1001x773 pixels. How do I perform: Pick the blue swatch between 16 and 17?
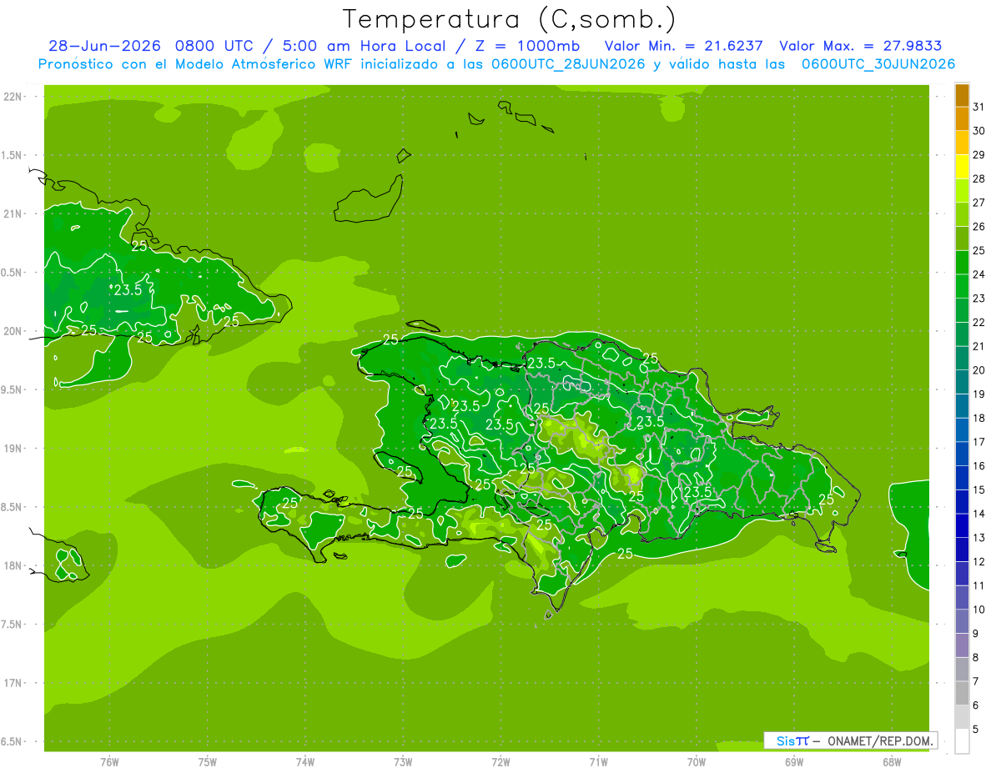(962, 454)
